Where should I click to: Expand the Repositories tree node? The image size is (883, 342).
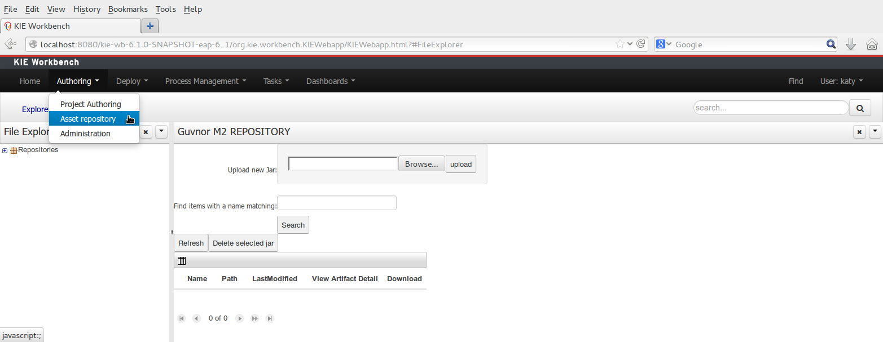pyautogui.click(x=5, y=150)
